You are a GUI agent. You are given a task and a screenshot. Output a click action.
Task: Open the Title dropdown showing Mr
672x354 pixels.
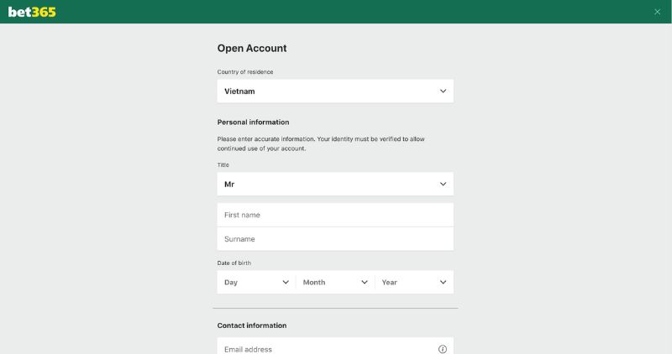tap(335, 184)
